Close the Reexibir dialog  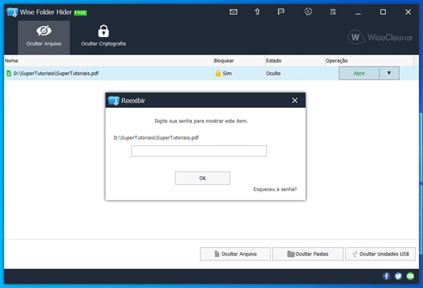click(295, 101)
